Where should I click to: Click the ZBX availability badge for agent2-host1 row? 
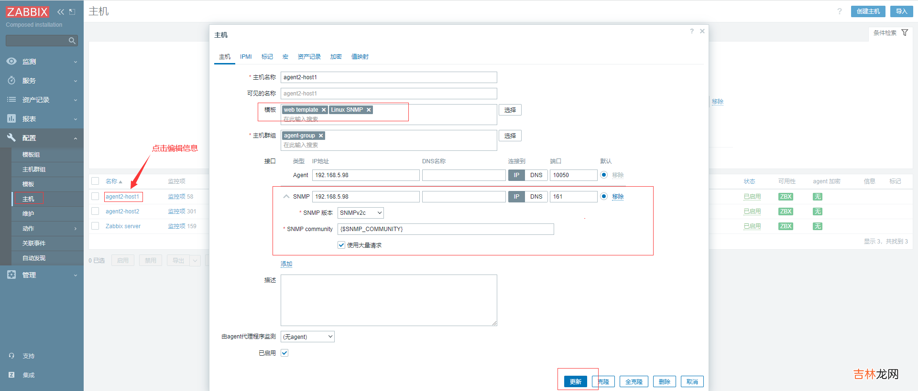pyautogui.click(x=786, y=197)
